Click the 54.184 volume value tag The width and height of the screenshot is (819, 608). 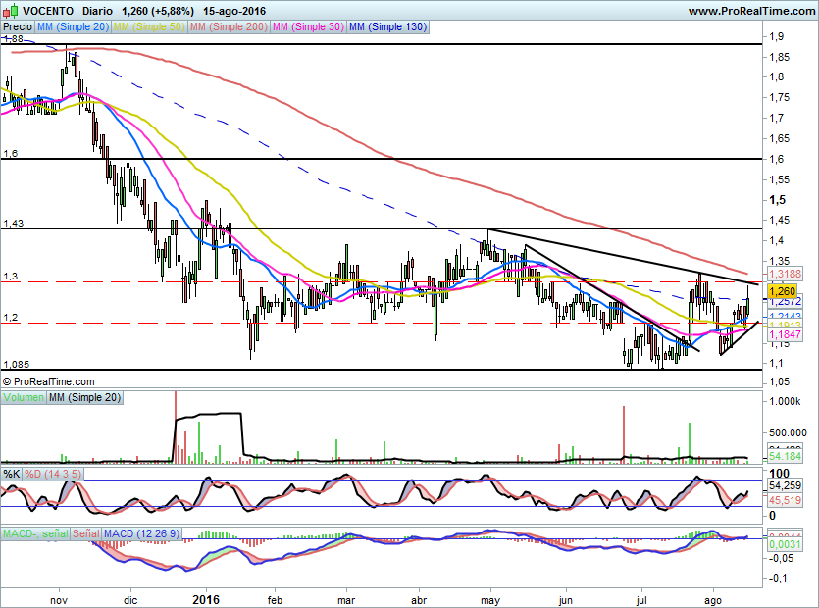(x=785, y=456)
